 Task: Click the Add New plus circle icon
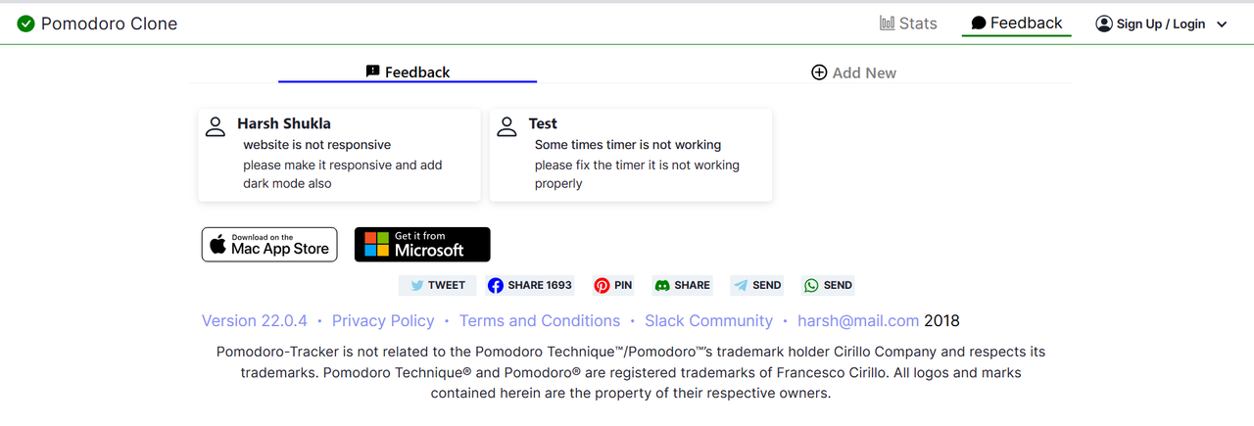click(x=819, y=72)
